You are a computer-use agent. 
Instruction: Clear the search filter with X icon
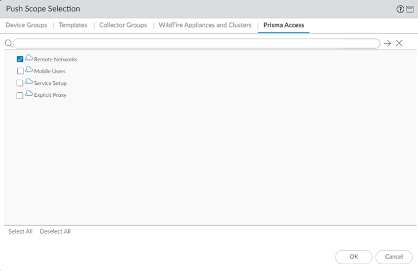(x=399, y=44)
